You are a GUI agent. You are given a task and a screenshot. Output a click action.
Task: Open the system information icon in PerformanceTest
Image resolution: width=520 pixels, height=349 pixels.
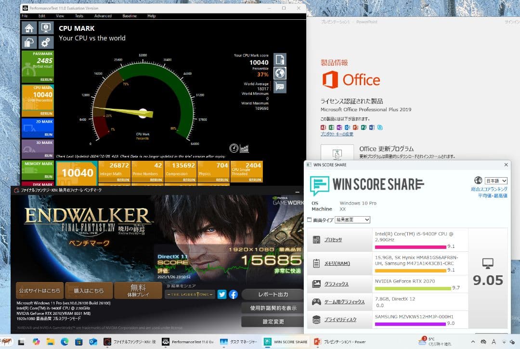[46, 28]
